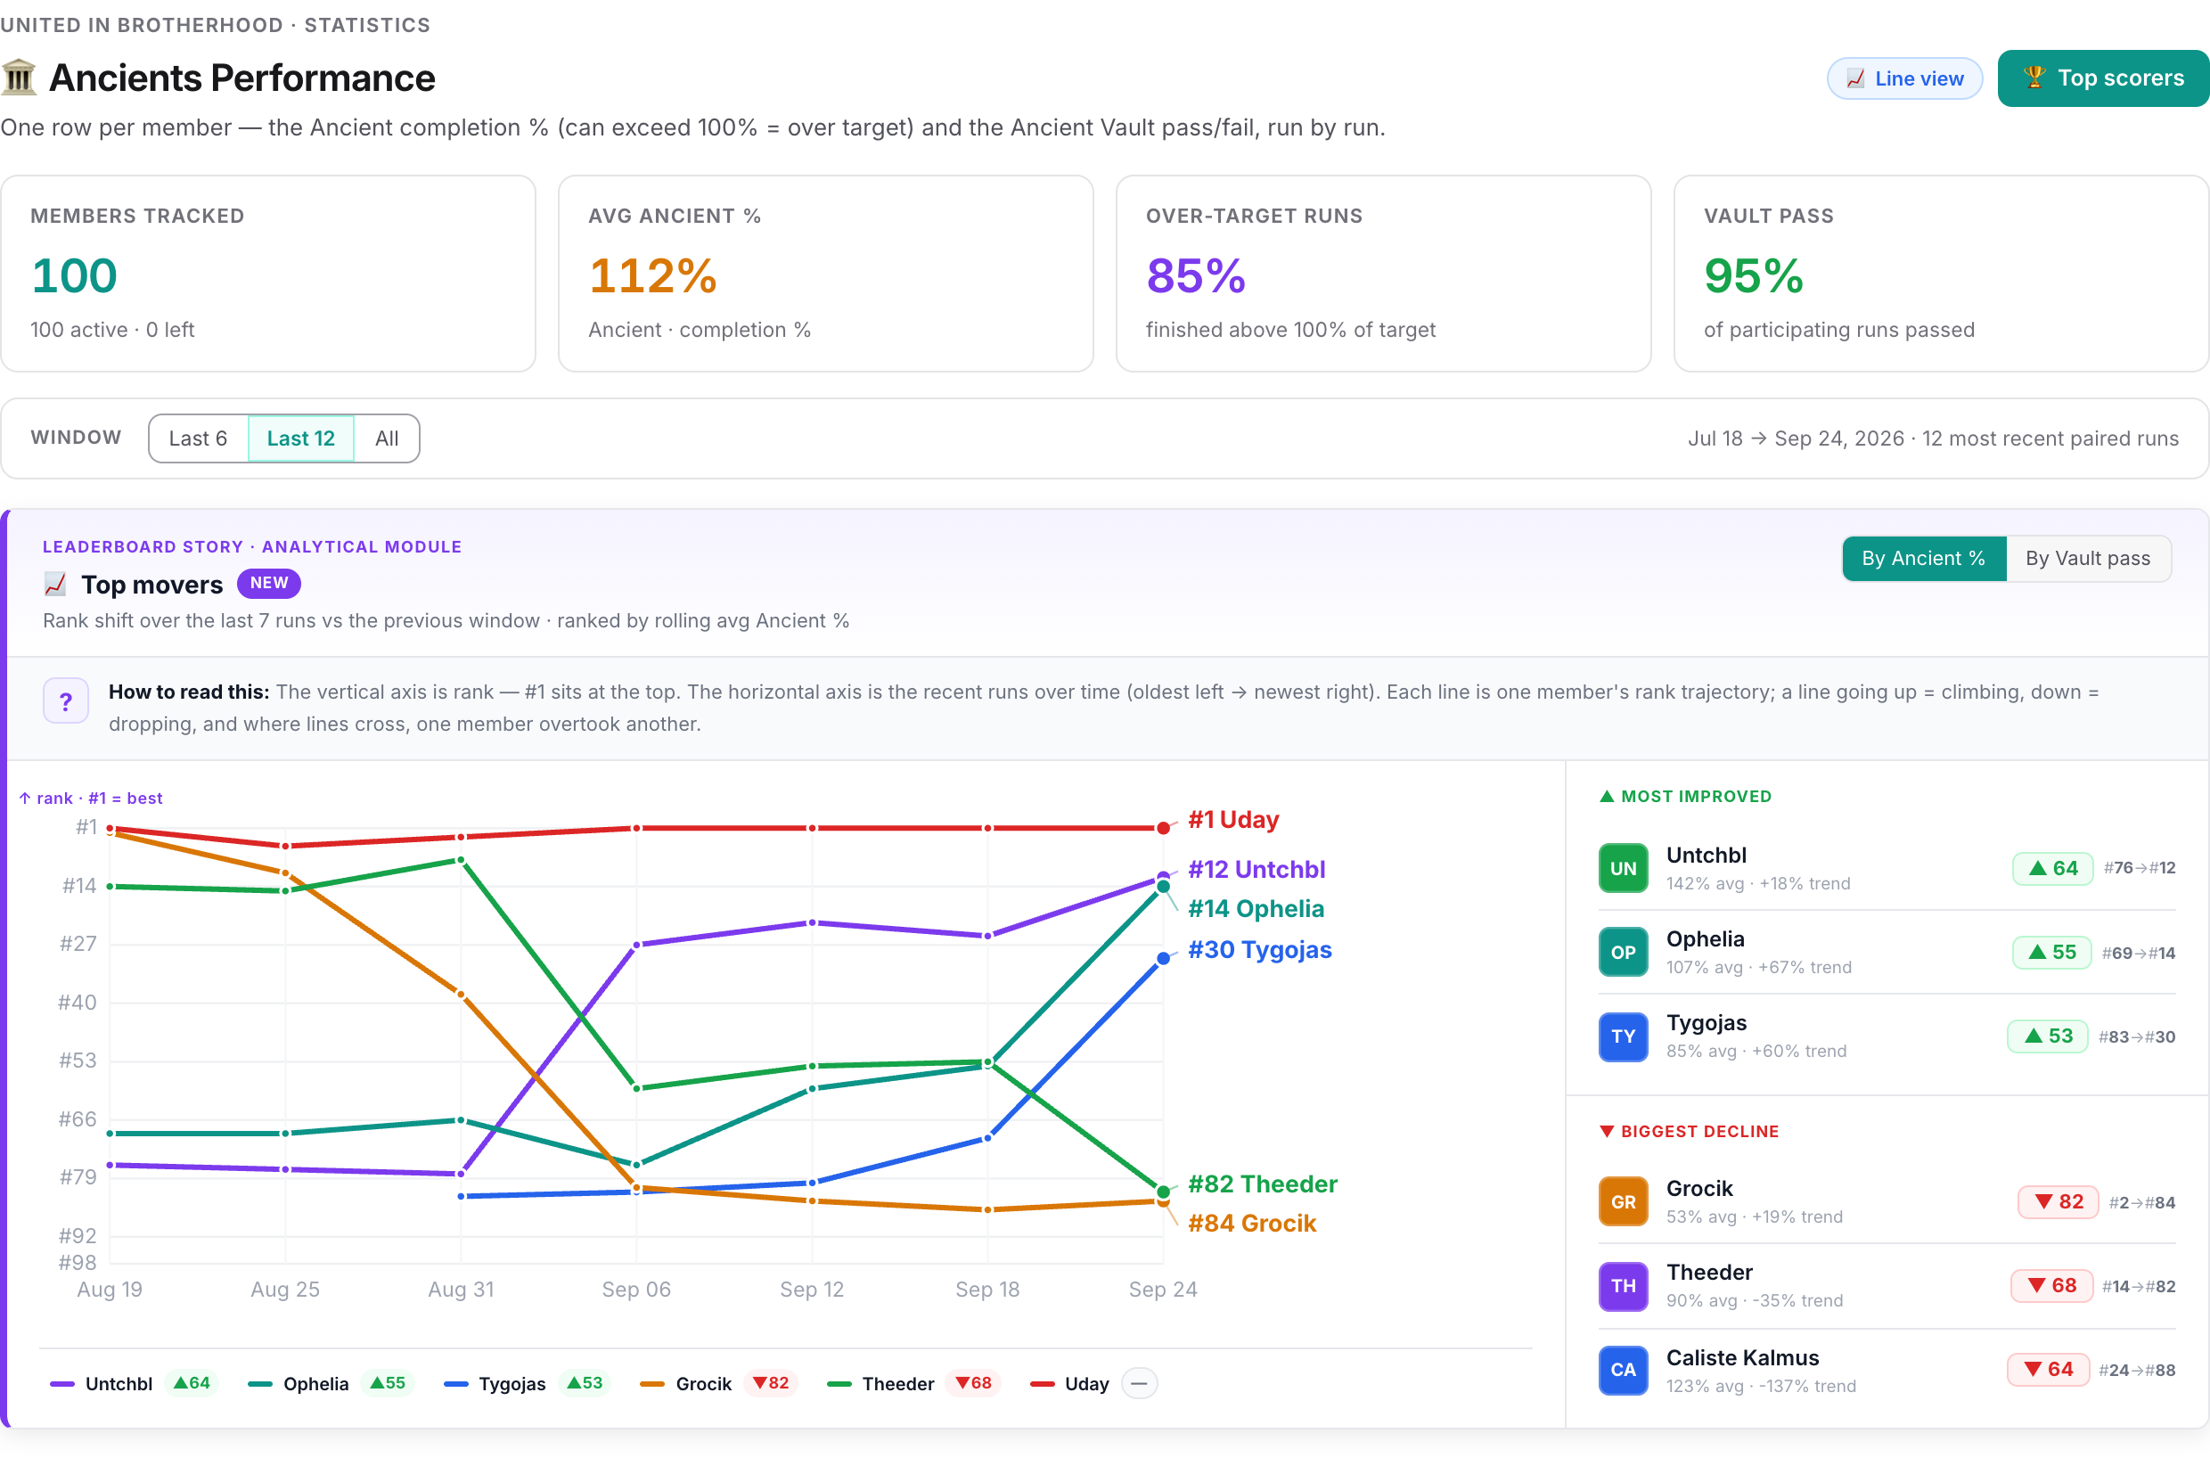Toggle the Tygojas line in chart legend
Viewport: 2210px width, 1458px height.
(528, 1384)
